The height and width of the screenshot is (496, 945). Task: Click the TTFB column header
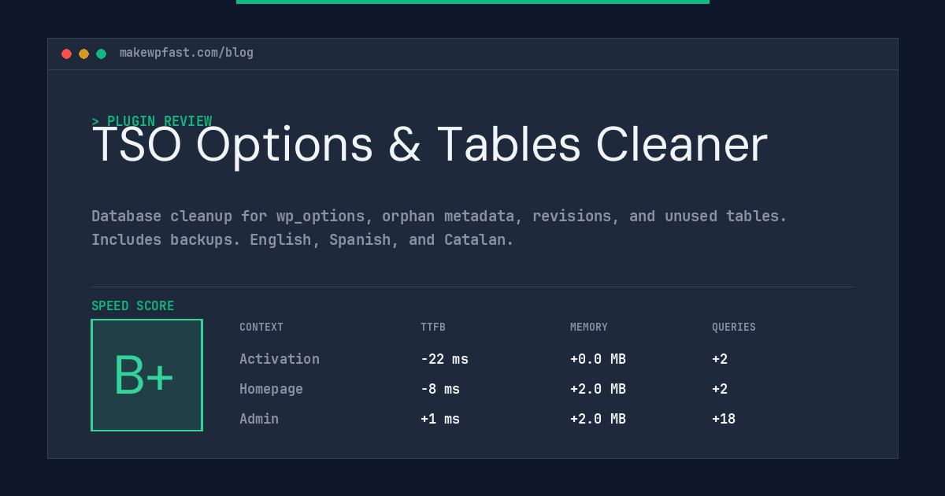pyautogui.click(x=433, y=328)
